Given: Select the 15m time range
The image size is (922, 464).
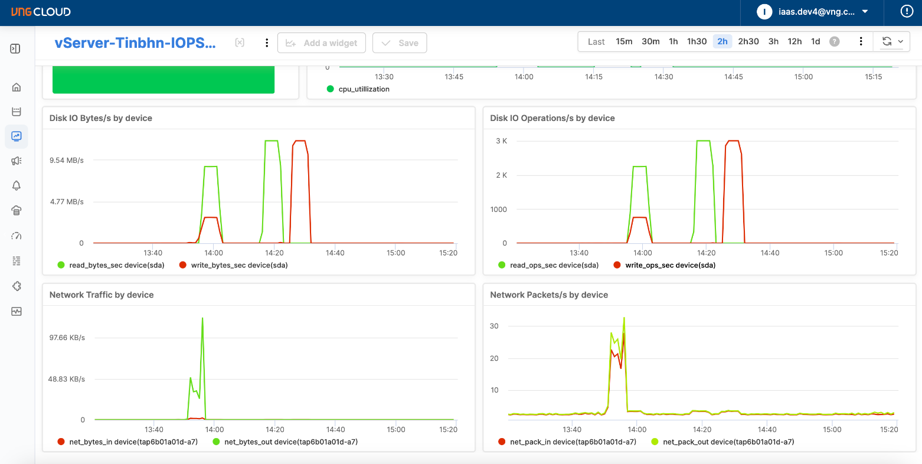Looking at the screenshot, I should click(x=624, y=41).
